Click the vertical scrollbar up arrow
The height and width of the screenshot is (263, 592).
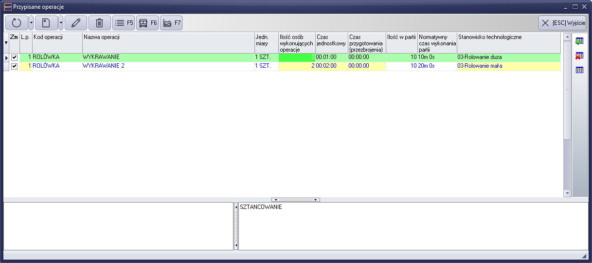[x=567, y=37]
